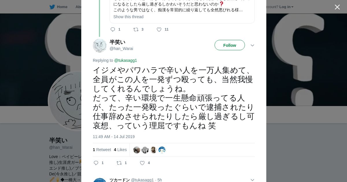The width and height of the screenshot is (347, 182).
Task: Click the Twitter bird Home icon
Action: click(x=52, y=7)
